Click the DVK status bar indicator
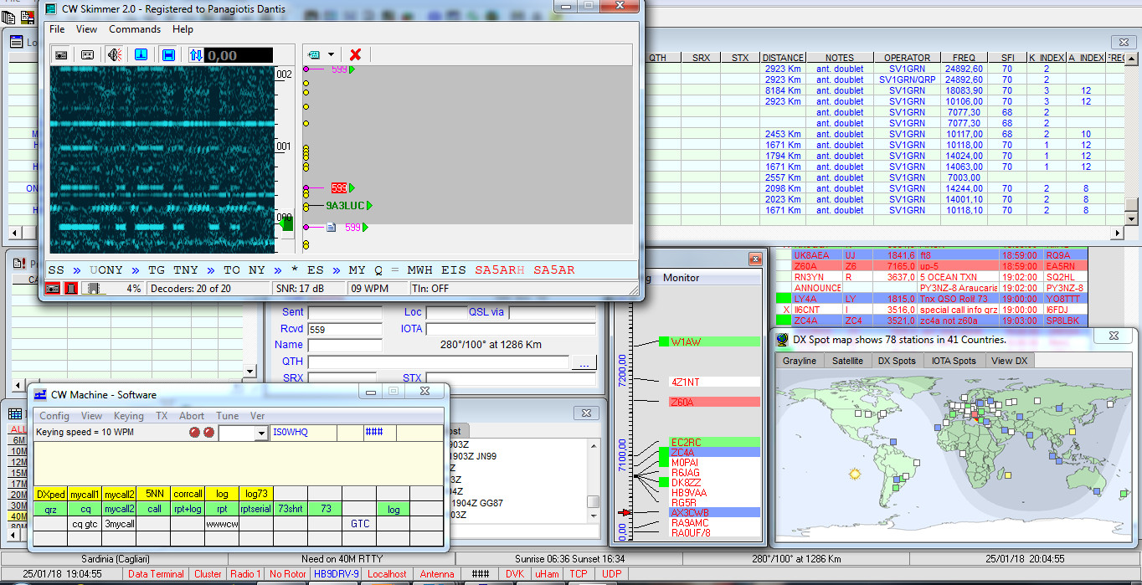This screenshot has height=585, width=1142. pyautogui.click(x=515, y=574)
